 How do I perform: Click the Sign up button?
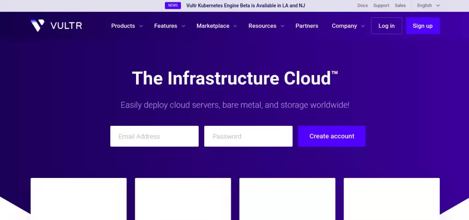pyautogui.click(x=423, y=26)
